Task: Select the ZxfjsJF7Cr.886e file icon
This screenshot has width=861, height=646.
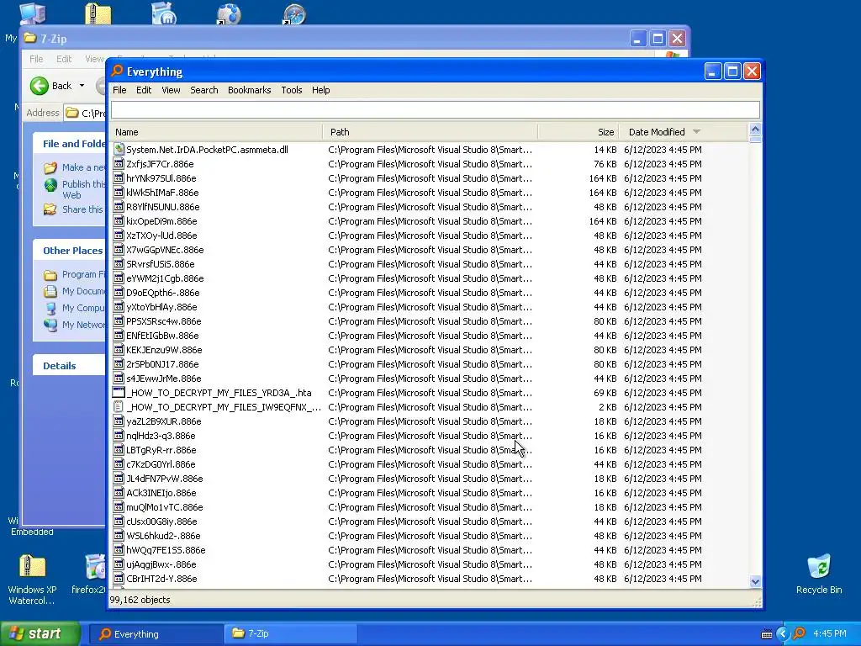Action: click(x=119, y=164)
